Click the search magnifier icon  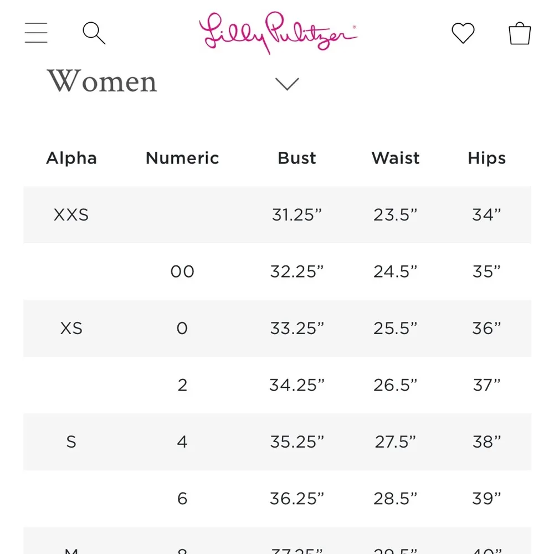point(94,33)
